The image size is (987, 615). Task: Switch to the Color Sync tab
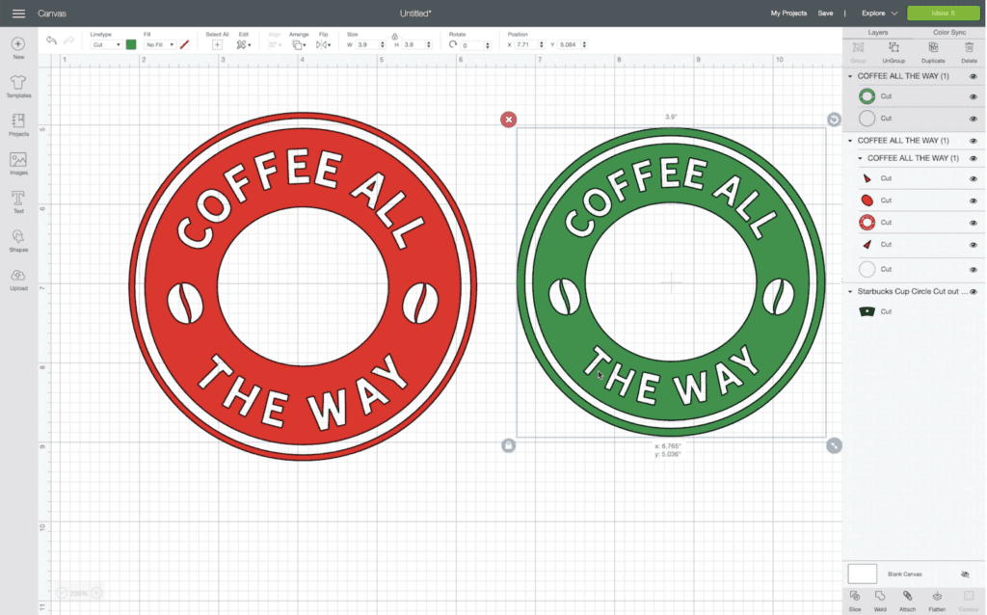tap(949, 32)
